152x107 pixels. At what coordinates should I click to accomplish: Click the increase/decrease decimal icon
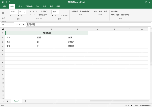click(64, 15)
